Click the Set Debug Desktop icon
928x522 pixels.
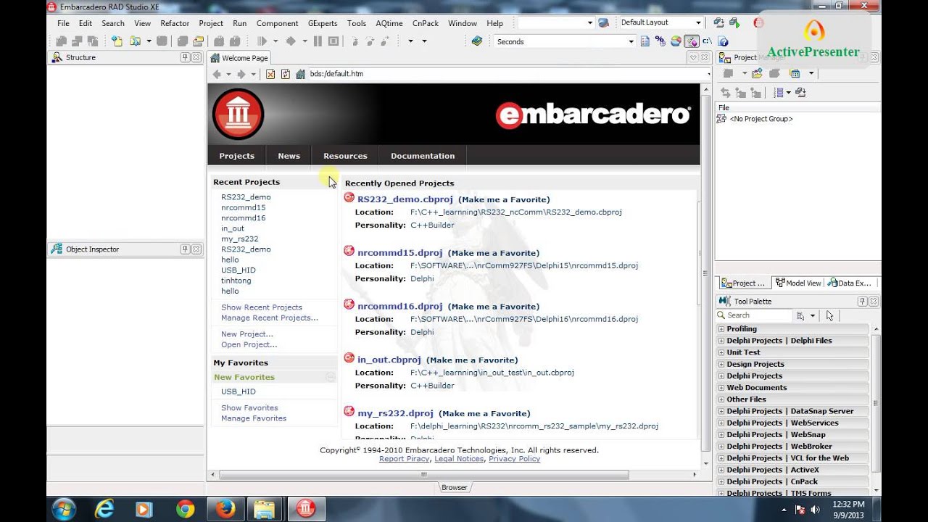click(735, 22)
